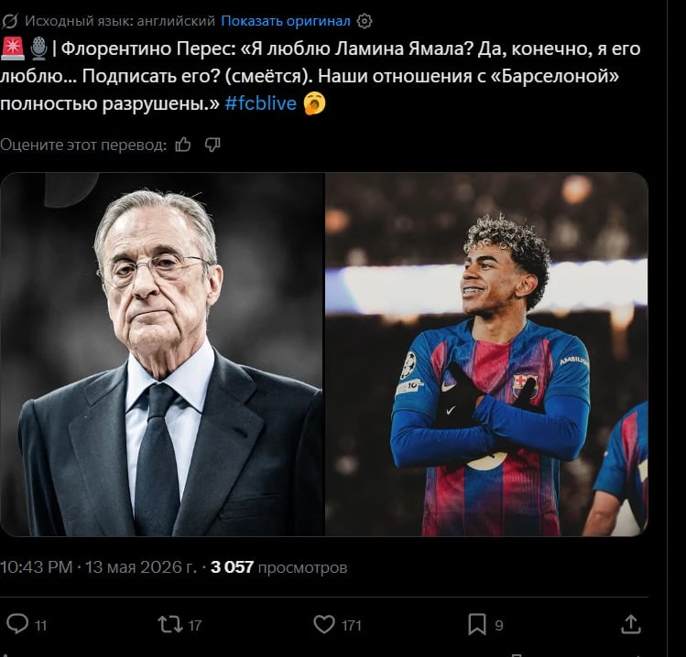Screen dimensions: 686x657
Task: Repost the tweet via retweet icon
Action: click(x=170, y=624)
